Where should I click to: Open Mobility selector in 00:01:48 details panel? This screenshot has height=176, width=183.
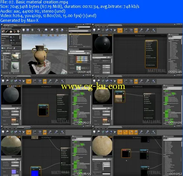(x=81, y=62)
